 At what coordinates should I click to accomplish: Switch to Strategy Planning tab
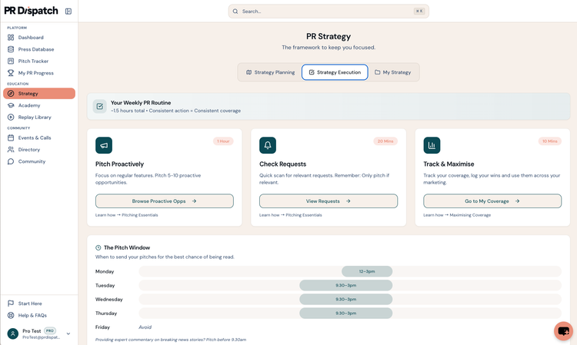click(271, 72)
